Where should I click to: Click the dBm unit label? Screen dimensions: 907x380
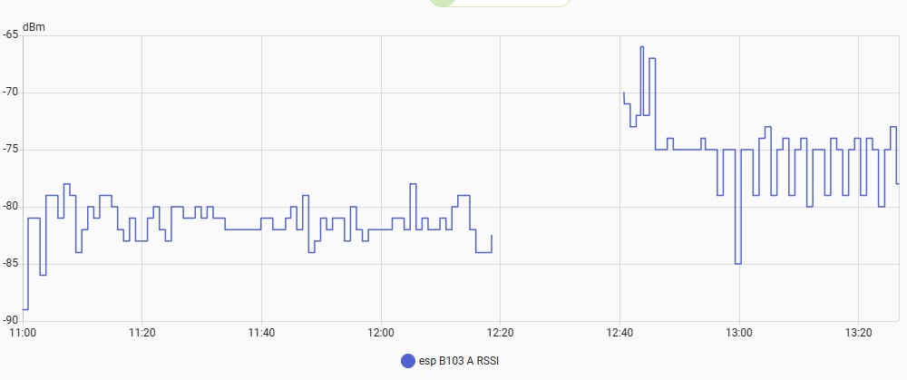pos(34,26)
